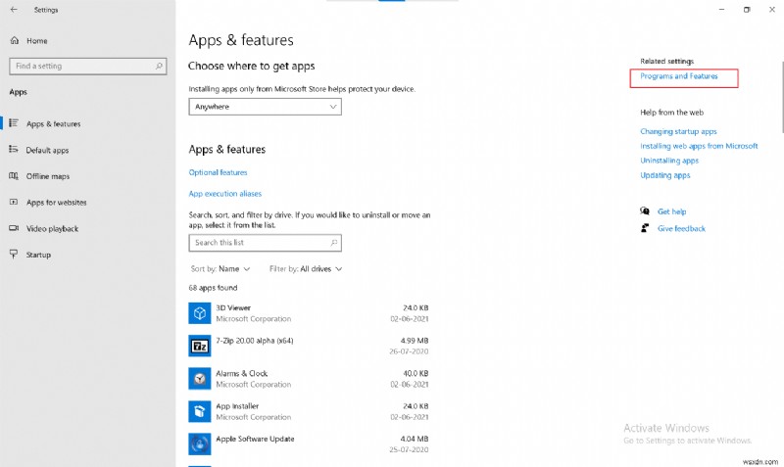Go back using the Settings back arrow

click(14, 10)
